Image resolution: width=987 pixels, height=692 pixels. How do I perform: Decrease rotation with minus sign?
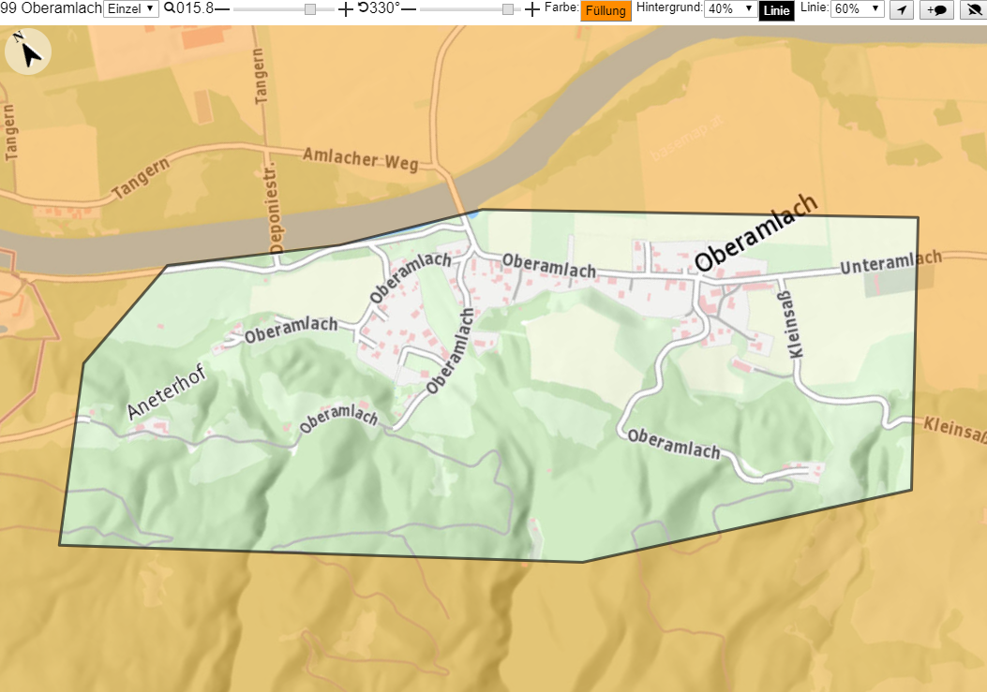[410, 9]
